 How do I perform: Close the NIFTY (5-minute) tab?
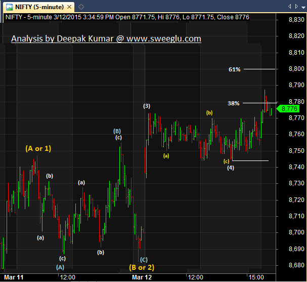pos(69,7)
